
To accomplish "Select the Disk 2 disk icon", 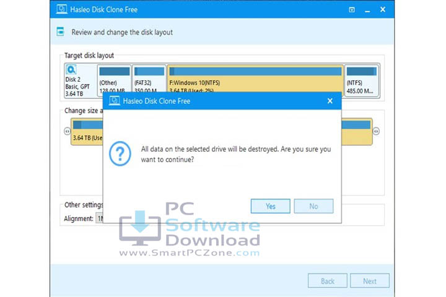I will click(x=71, y=70).
